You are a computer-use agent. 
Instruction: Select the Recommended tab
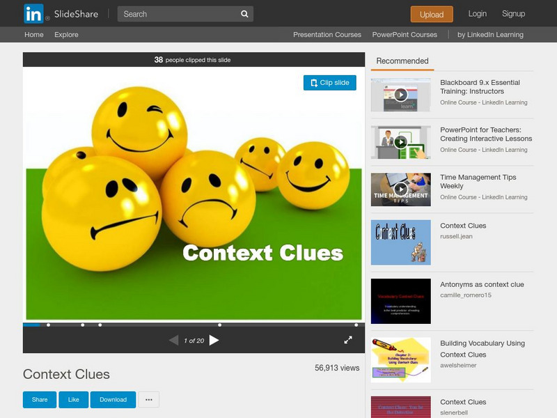coord(402,61)
